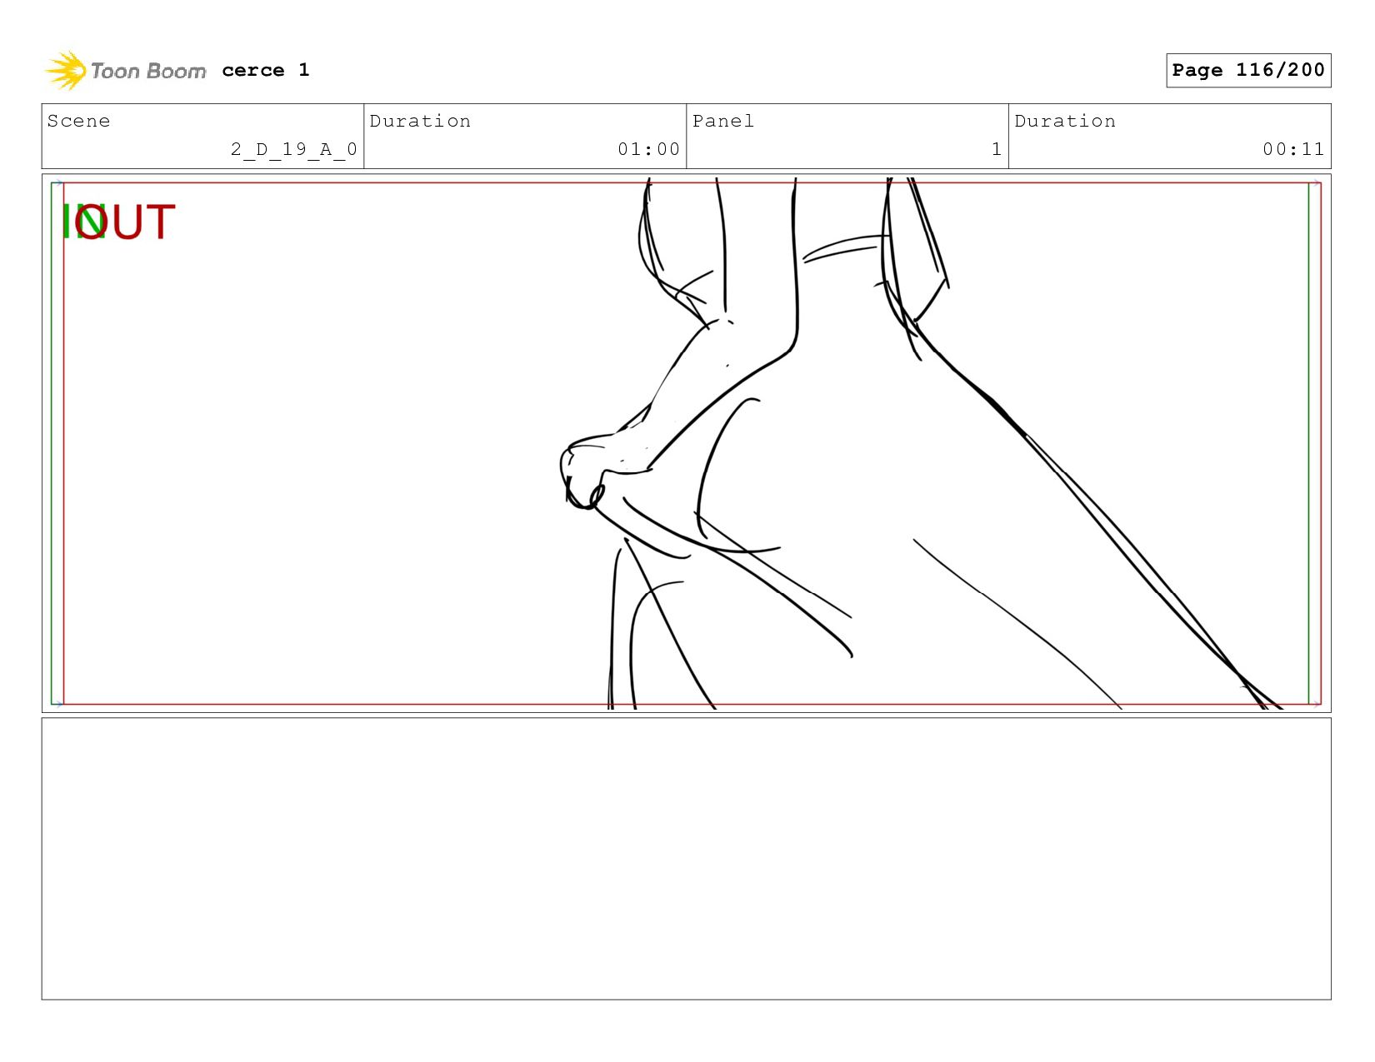
Task: Select the 'Scene' header label
Action: [x=78, y=121]
